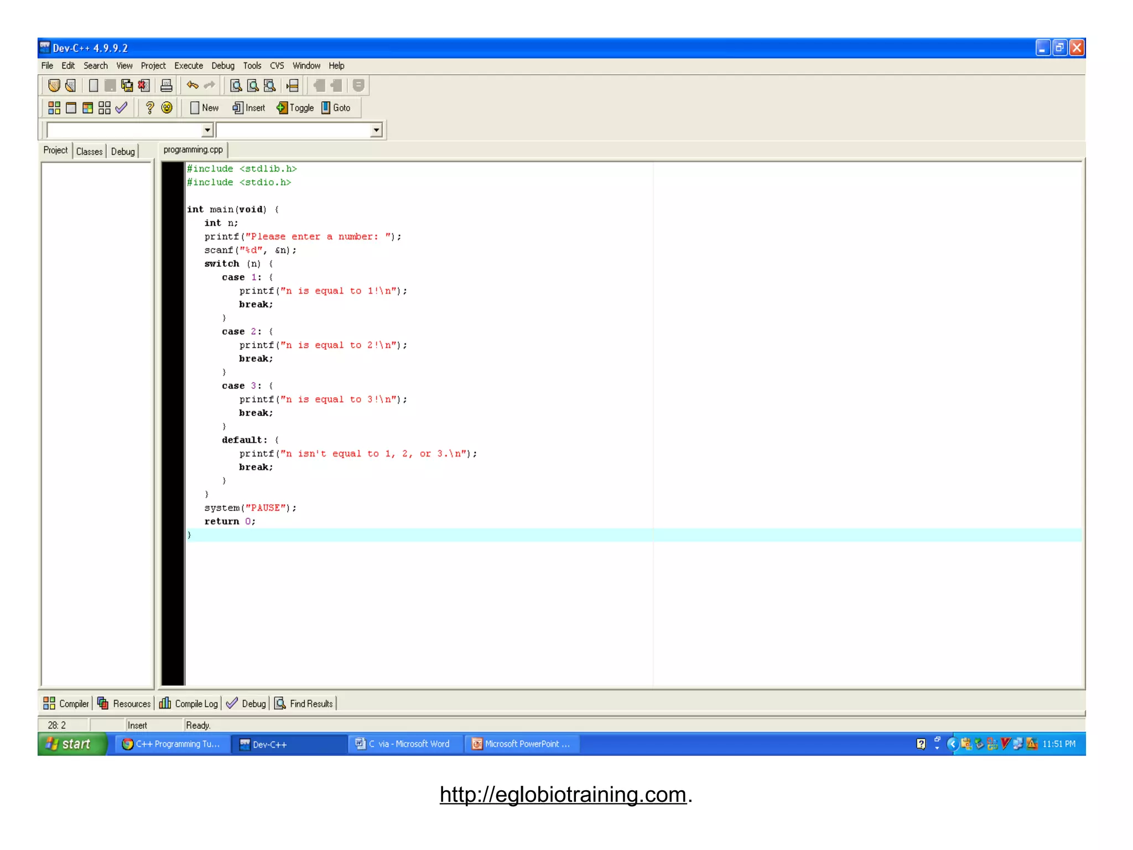Viewport: 1133px width, 850px height.
Task: Click the Undo arrow icon
Action: (x=193, y=85)
